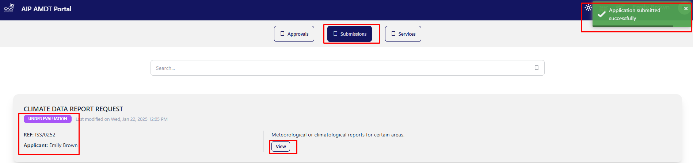
Task: Click the icon inside the Submissions button
Action: pos(335,33)
